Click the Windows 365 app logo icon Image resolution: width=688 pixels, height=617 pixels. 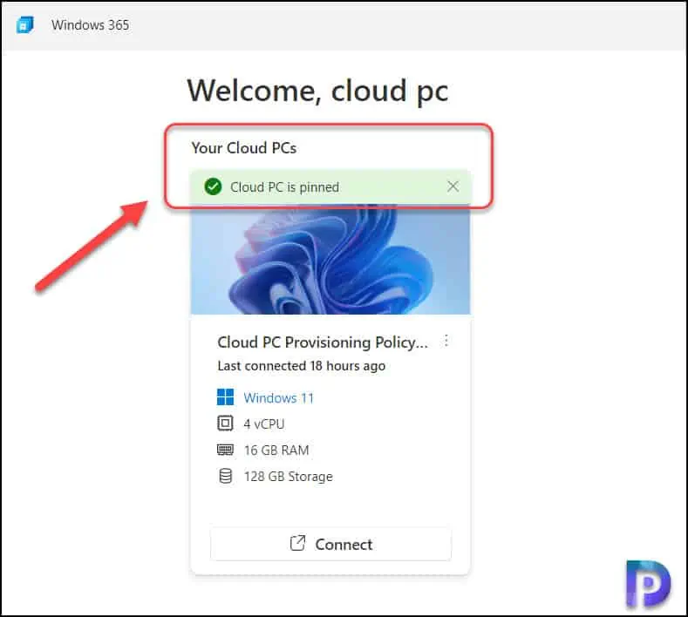25,25
